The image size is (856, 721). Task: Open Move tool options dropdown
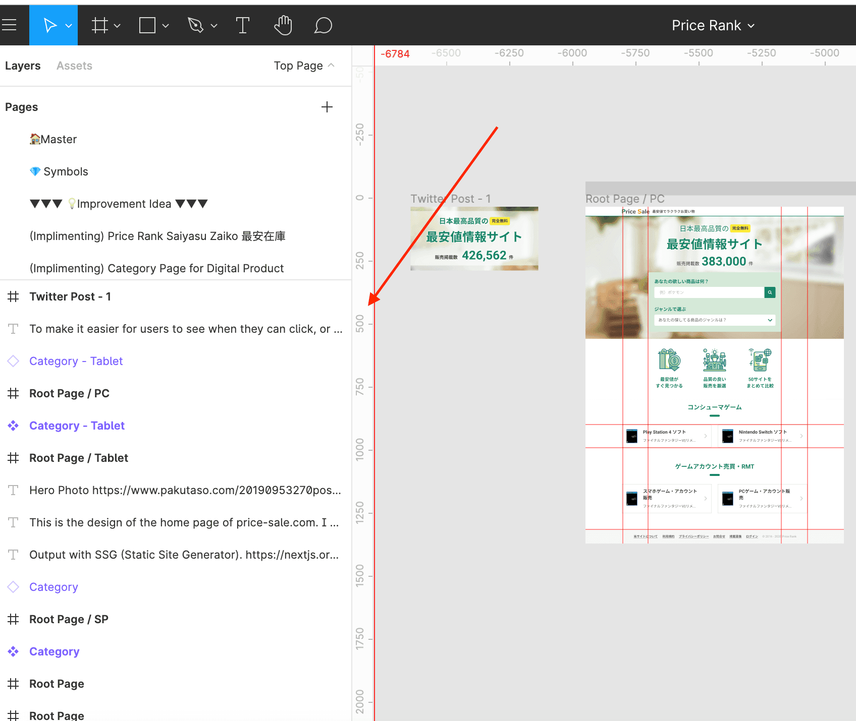click(69, 26)
